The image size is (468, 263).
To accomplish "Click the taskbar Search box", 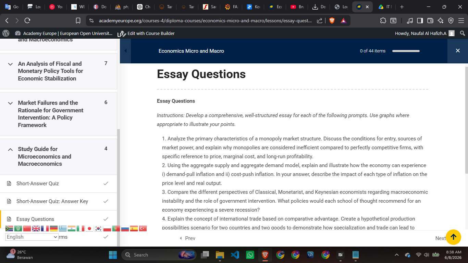I will tap(159, 255).
